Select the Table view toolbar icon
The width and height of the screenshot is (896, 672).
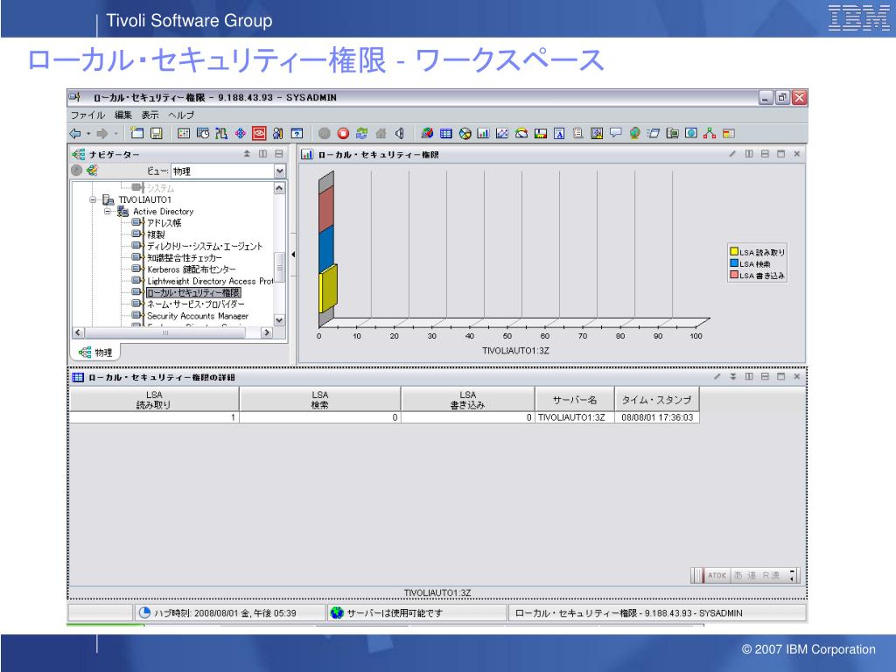point(445,133)
